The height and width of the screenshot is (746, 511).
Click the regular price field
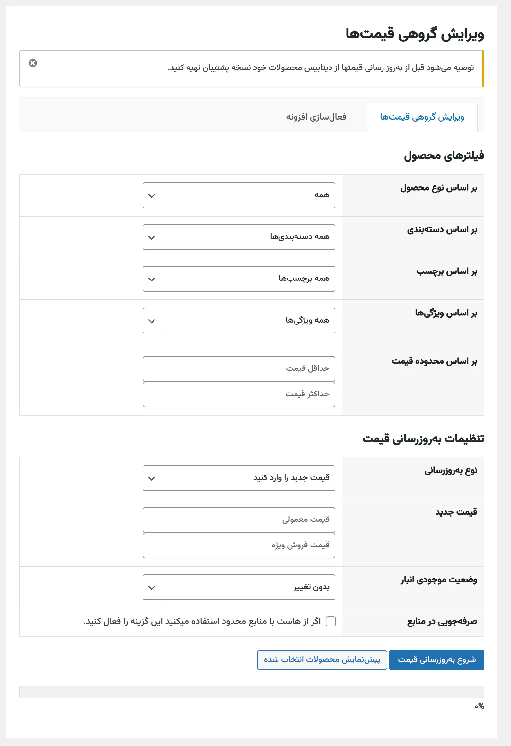239,520
